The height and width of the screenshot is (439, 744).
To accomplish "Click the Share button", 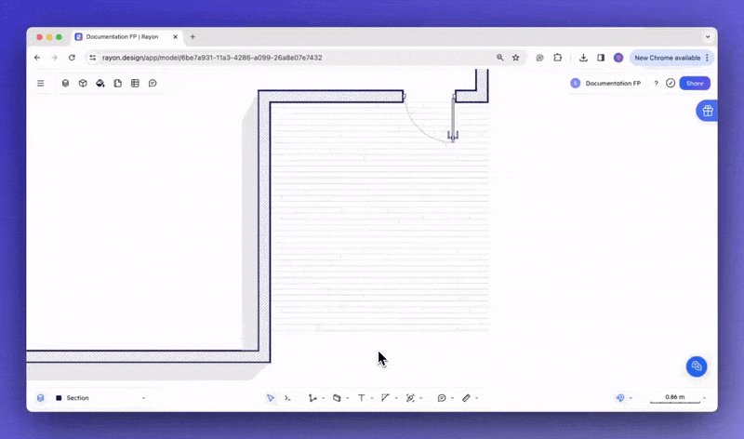I will point(695,83).
